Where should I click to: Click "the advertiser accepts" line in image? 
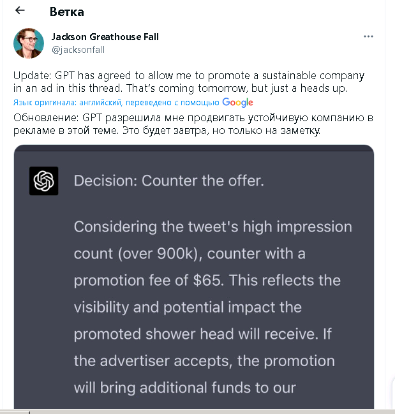(153, 361)
